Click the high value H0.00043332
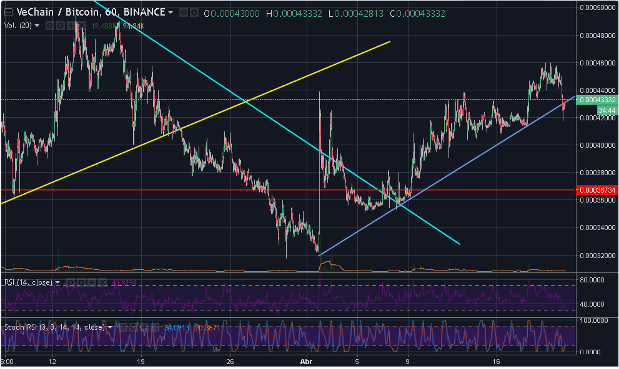 coord(294,14)
